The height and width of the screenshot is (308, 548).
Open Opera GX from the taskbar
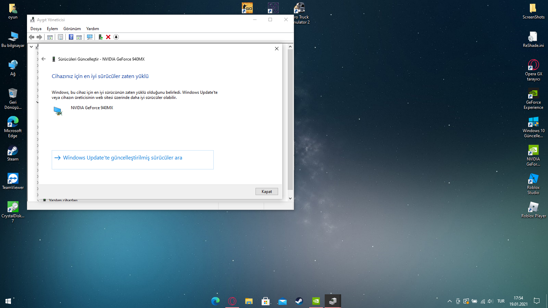pyautogui.click(x=232, y=301)
